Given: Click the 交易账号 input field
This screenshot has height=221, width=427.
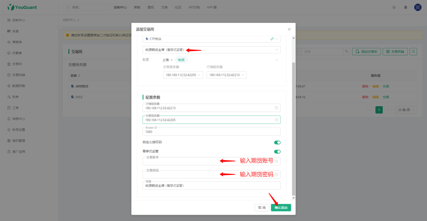Looking at the screenshot, I should [212, 161].
